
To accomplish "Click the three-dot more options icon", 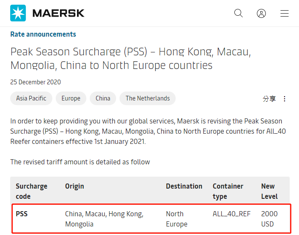I will coord(285,99).
